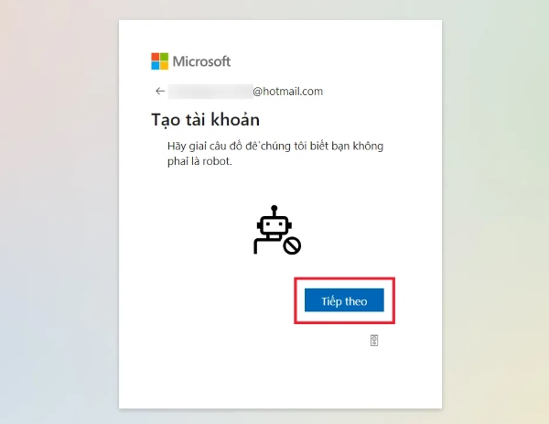
Task: Click the robot puzzle icon
Action: 277,230
